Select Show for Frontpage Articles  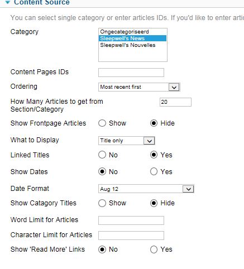pos(102,123)
